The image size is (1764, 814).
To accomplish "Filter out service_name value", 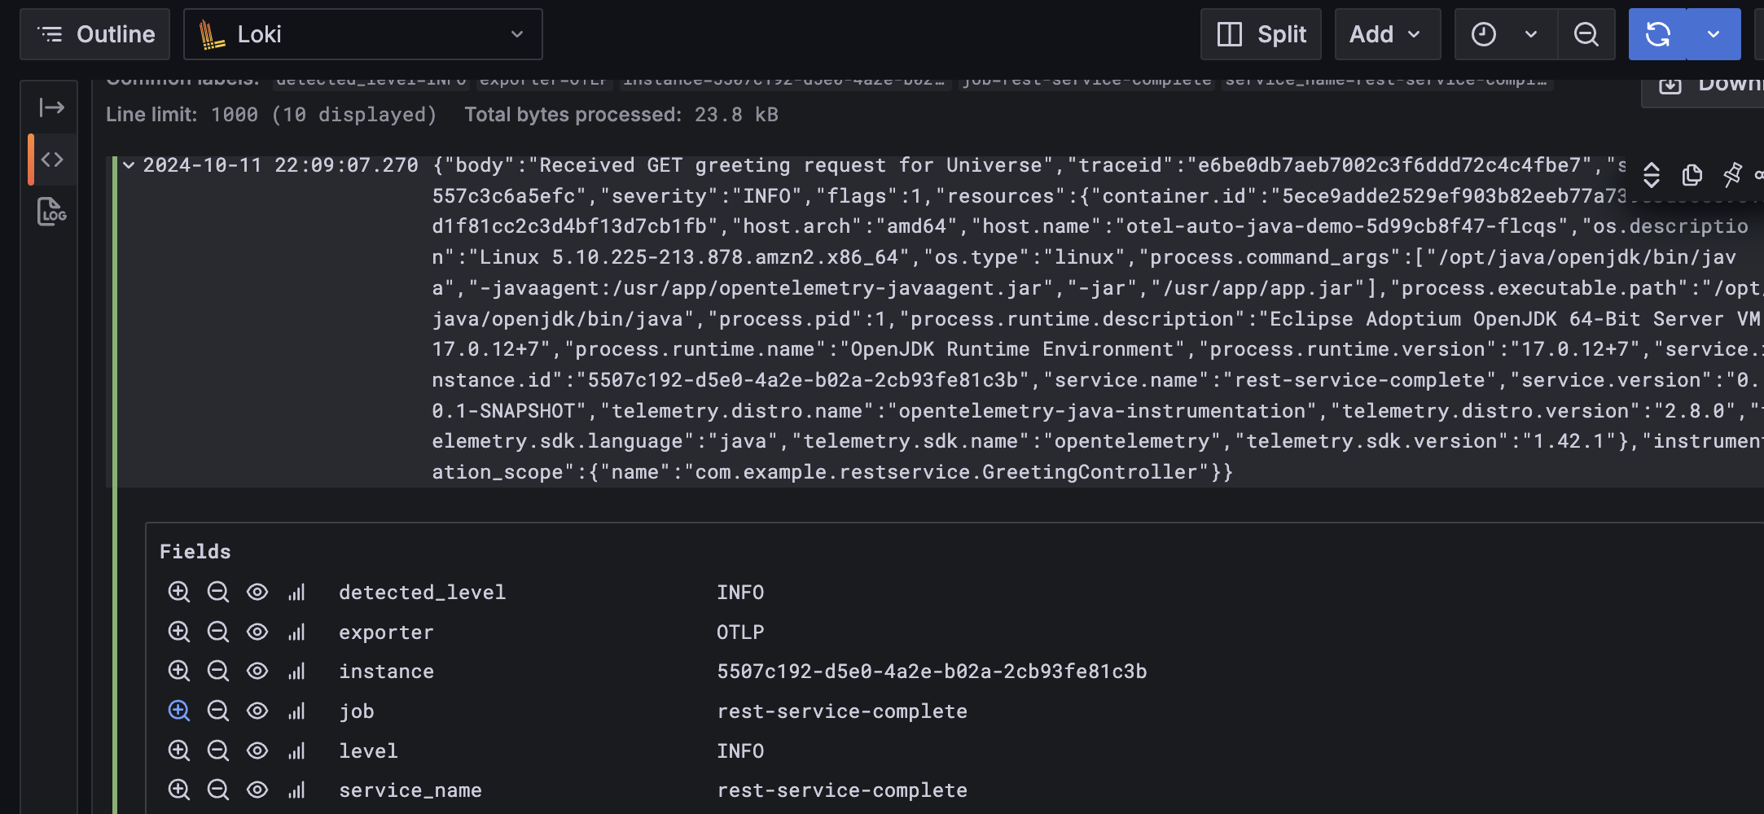I will click(218, 790).
